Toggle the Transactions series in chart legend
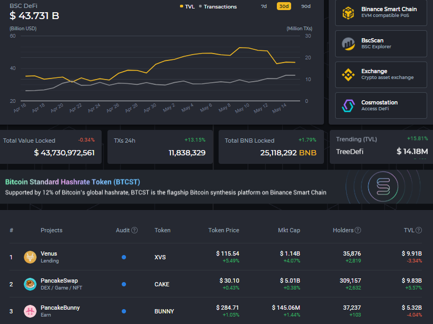This screenshot has width=433, height=324. 218,6
